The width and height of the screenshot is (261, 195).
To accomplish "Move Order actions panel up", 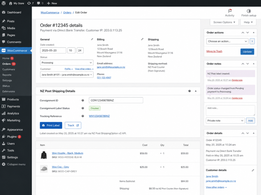I will [243, 33].
